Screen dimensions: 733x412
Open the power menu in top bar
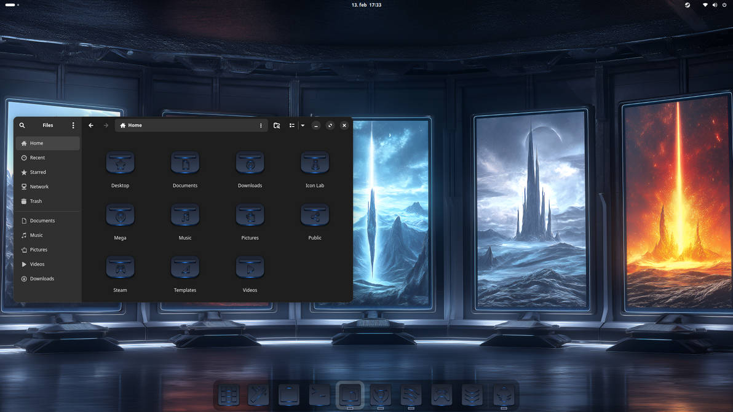click(x=724, y=5)
